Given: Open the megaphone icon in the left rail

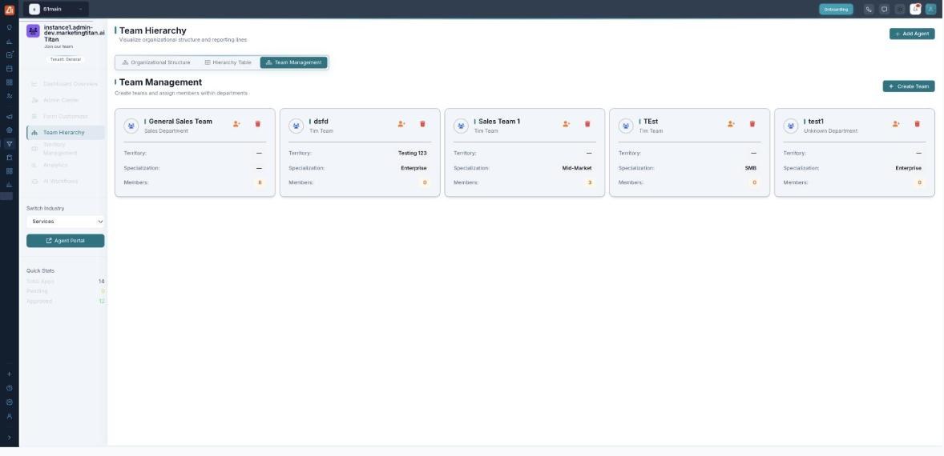Looking at the screenshot, I should click(x=9, y=117).
